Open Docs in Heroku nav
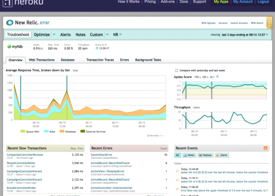 184,1
